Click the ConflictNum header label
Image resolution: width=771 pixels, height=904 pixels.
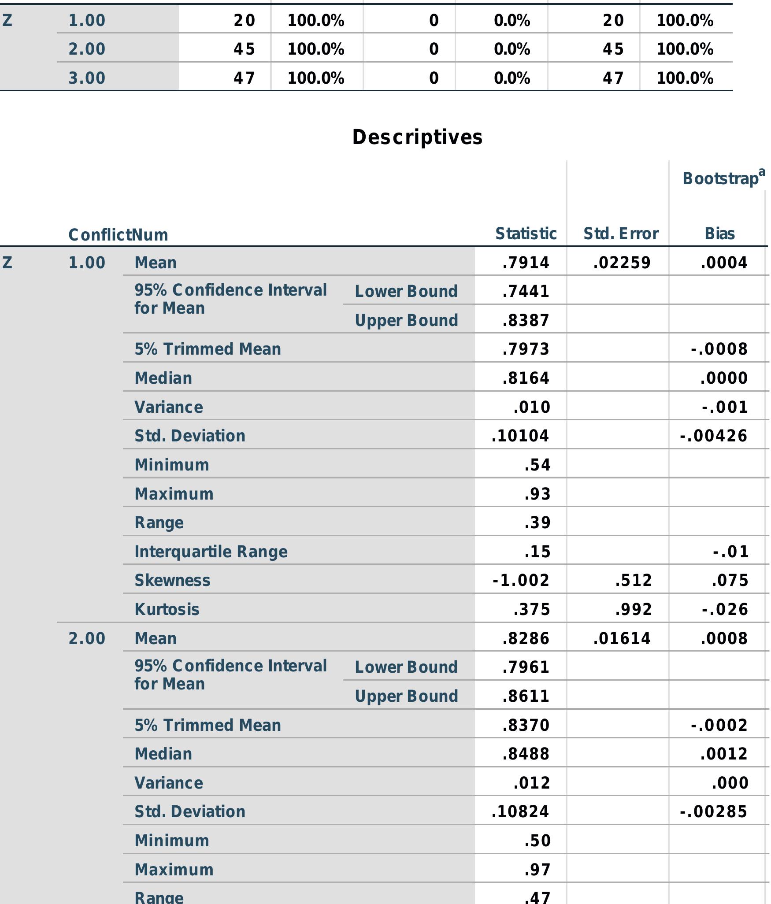click(x=118, y=235)
